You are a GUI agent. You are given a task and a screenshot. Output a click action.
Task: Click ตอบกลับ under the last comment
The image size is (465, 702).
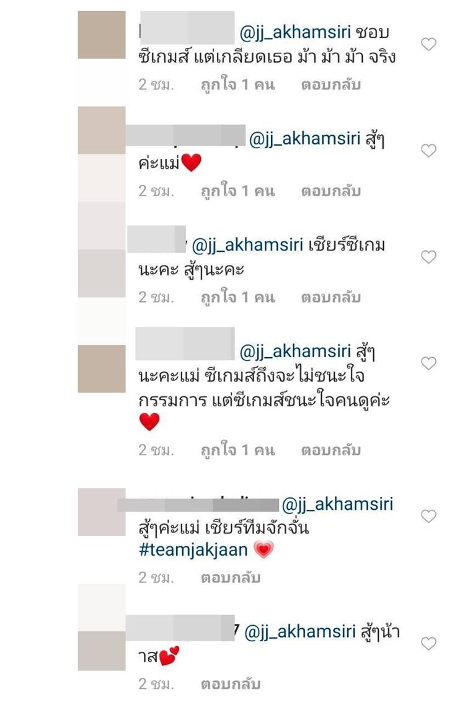[231, 683]
